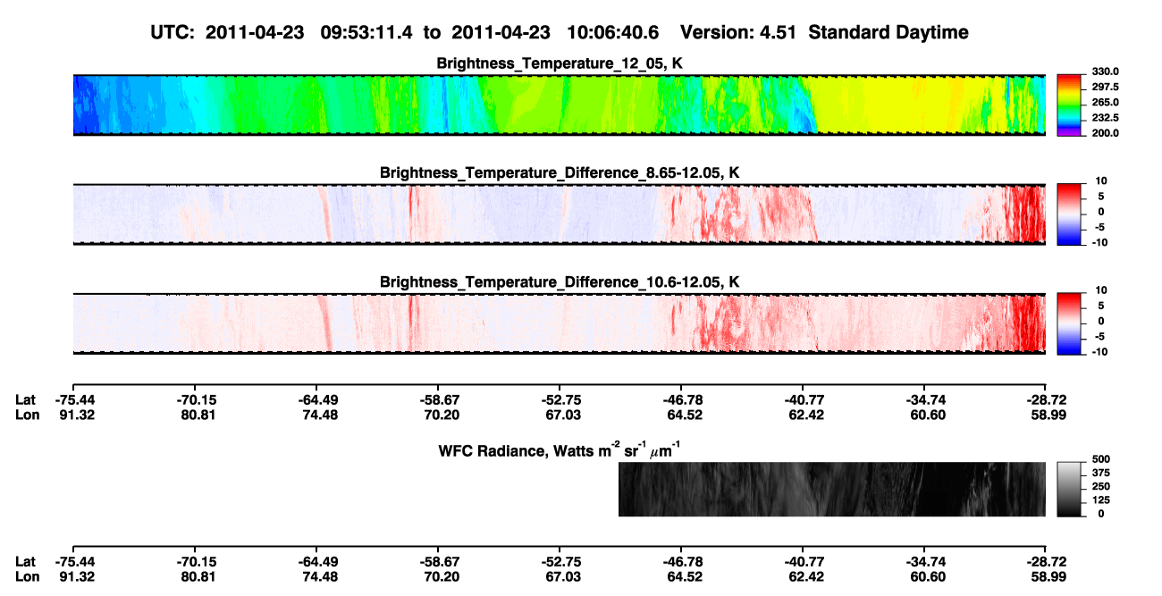The width and height of the screenshot is (1162, 596).
Task: Click the 125 label on grayscale colorbar
Action: [1099, 499]
